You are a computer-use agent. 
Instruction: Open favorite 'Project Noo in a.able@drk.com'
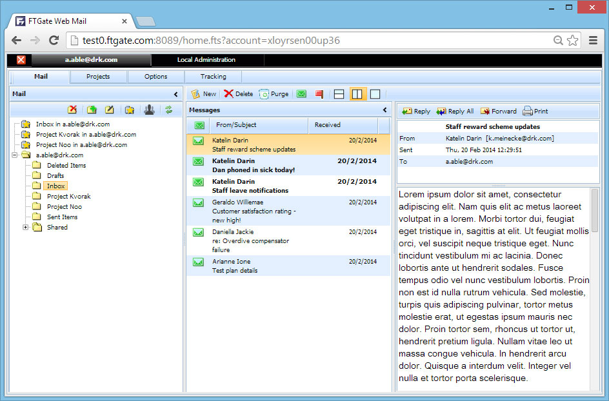(81, 145)
